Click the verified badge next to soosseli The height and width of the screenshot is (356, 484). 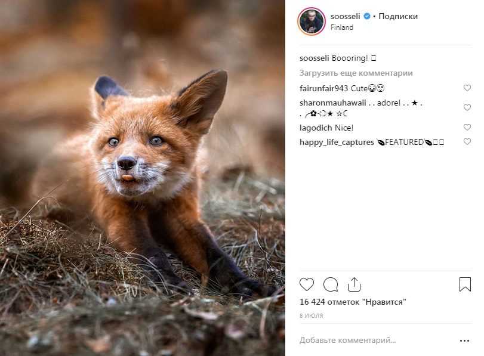coord(367,17)
